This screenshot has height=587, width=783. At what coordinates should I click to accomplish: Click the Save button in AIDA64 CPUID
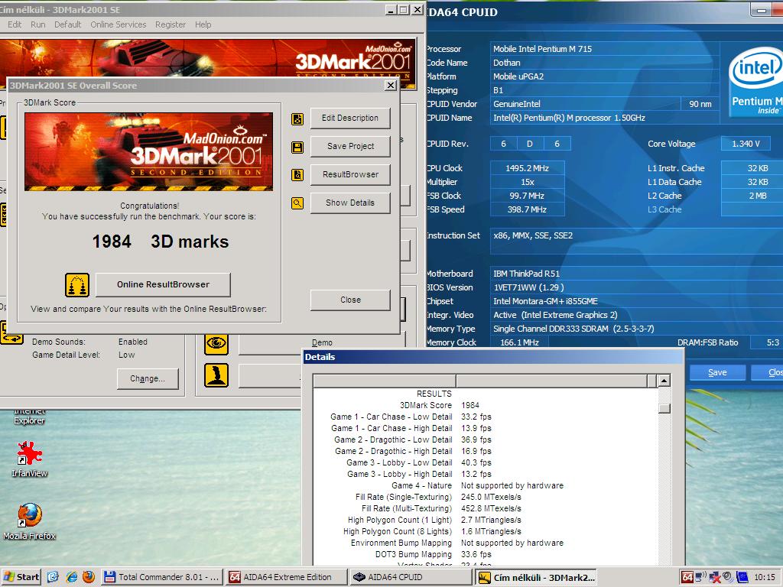[x=717, y=372]
